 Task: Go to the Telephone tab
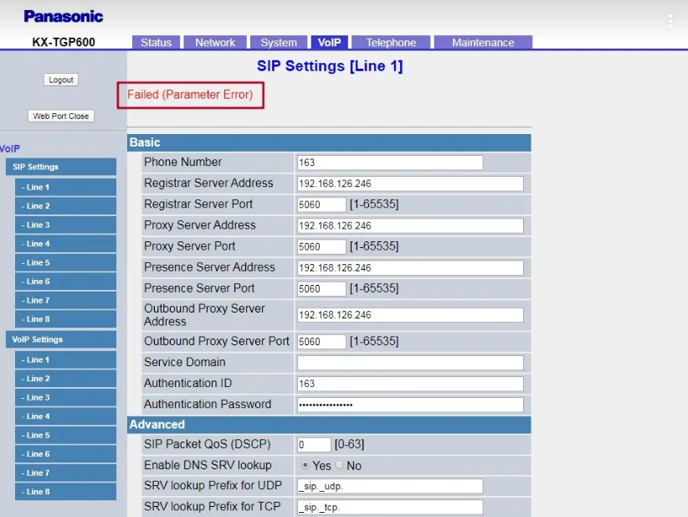click(390, 43)
